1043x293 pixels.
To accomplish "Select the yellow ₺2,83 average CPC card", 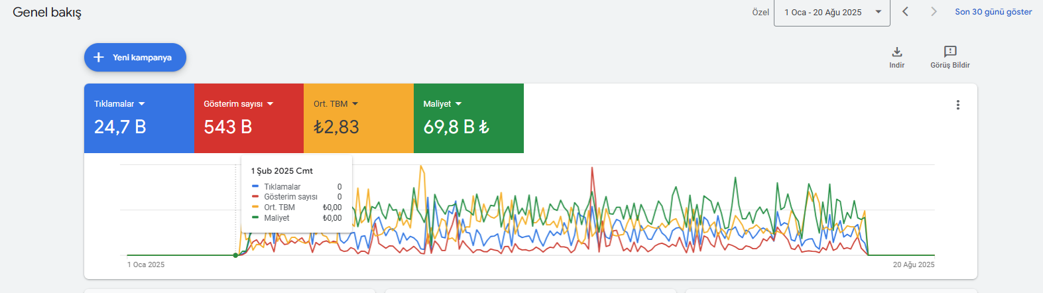I will [359, 119].
